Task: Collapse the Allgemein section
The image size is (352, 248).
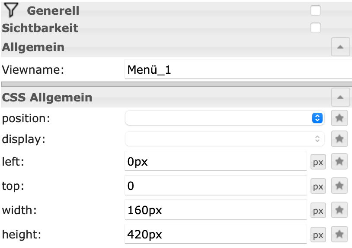Action: coord(340,47)
